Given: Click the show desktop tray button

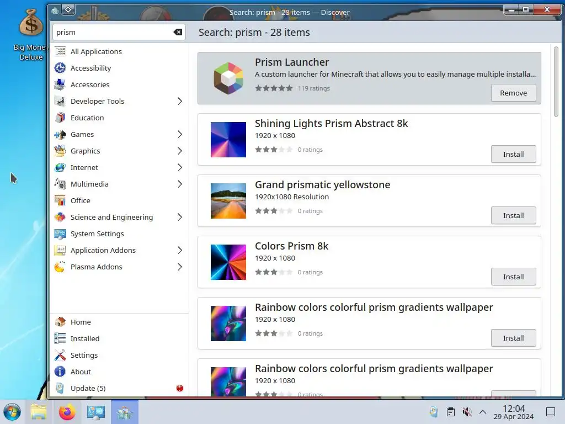Looking at the screenshot, I should 551,412.
